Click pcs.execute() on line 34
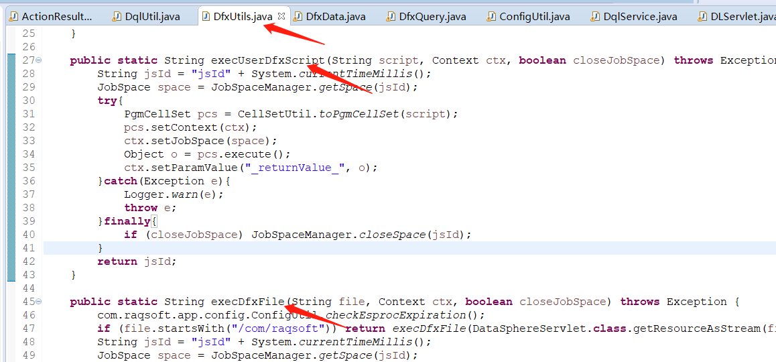The image size is (776, 362). pyautogui.click(x=241, y=154)
